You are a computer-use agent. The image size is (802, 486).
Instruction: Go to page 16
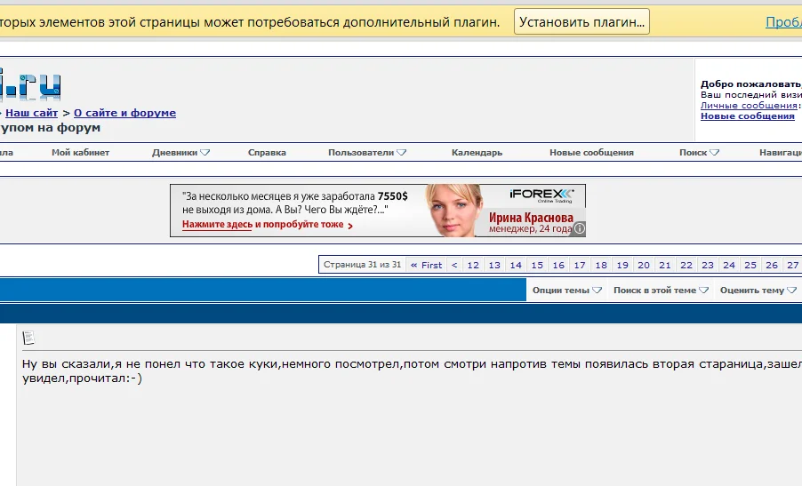click(558, 265)
